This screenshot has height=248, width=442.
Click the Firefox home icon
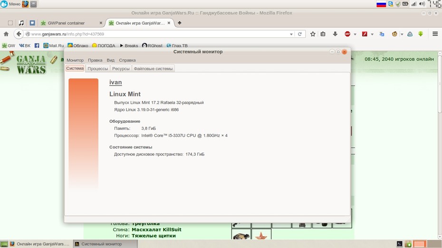pos(6,34)
